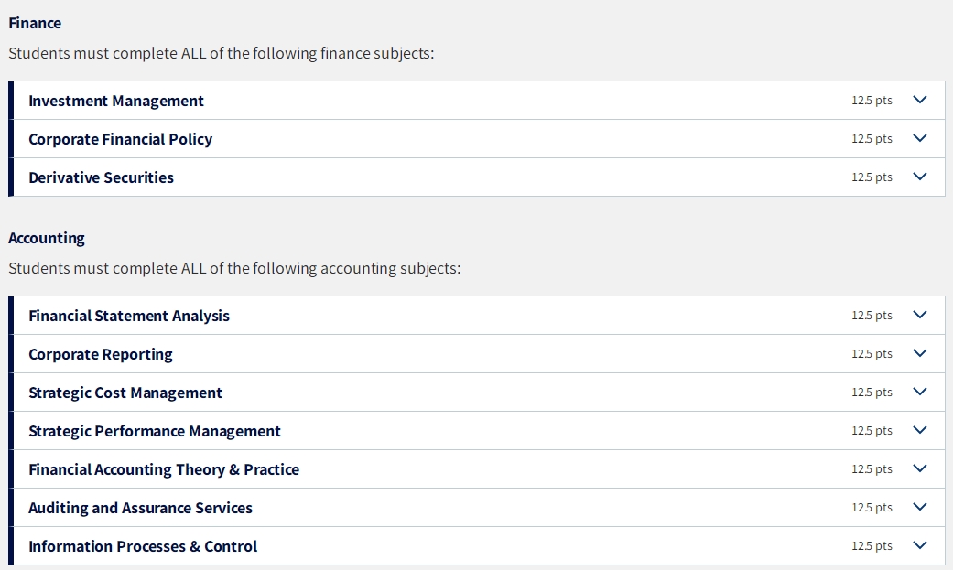Expand the Investment Management chevron
Viewport: 953px width, 570px height.
920,100
